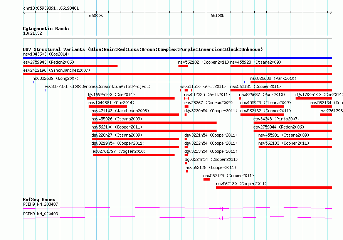Open nsv471142 (Jakobsson2008) variant
Image resolution: width=343 pixels, height=240 pixels.
[x=120, y=111]
